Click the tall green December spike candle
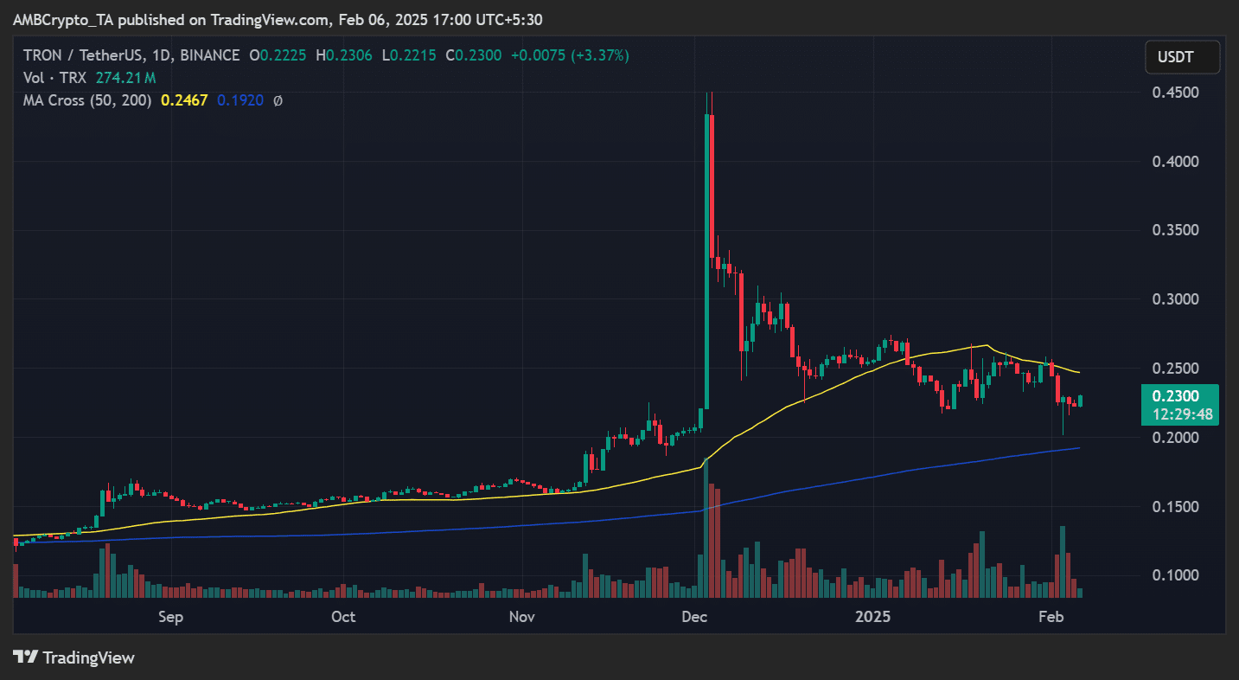The image size is (1239, 680). coord(706,260)
